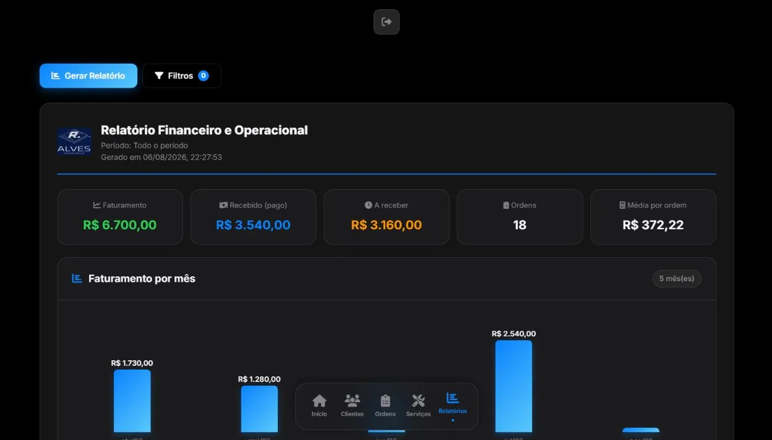Click the Alves company logo
Screen dimensions: 772x440
(74, 142)
